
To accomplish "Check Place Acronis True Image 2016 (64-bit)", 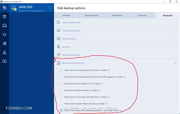I will 61,97.
